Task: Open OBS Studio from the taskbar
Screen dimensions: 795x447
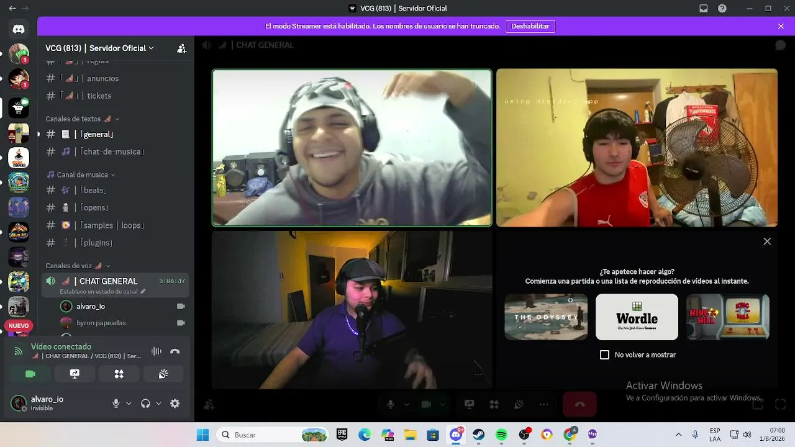Action: (524, 435)
